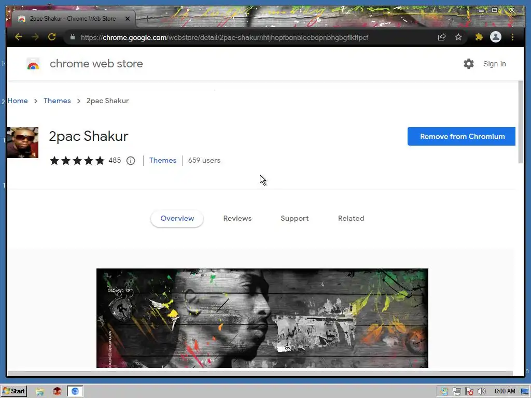Open the share page icon in the address bar
This screenshot has width=531, height=398.
442,37
